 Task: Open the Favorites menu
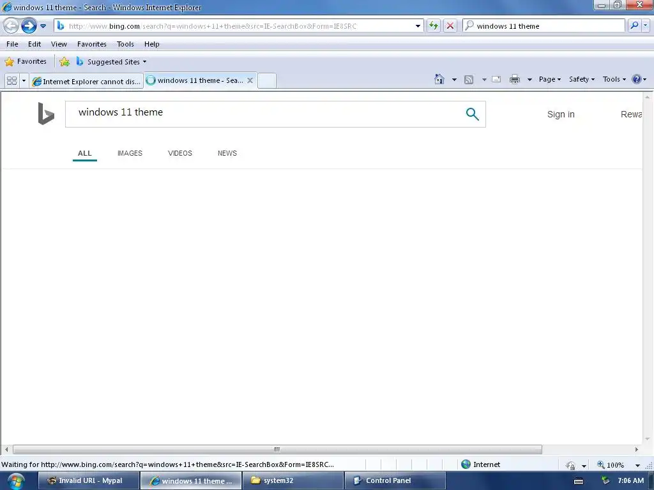(x=92, y=44)
